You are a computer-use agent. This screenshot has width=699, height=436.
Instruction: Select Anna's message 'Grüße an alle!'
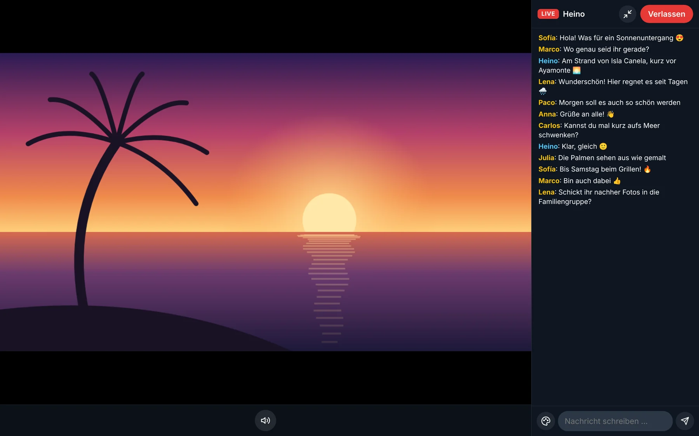[576, 114]
